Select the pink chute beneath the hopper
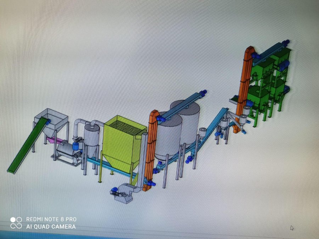319x239 pixels. click(53, 140)
